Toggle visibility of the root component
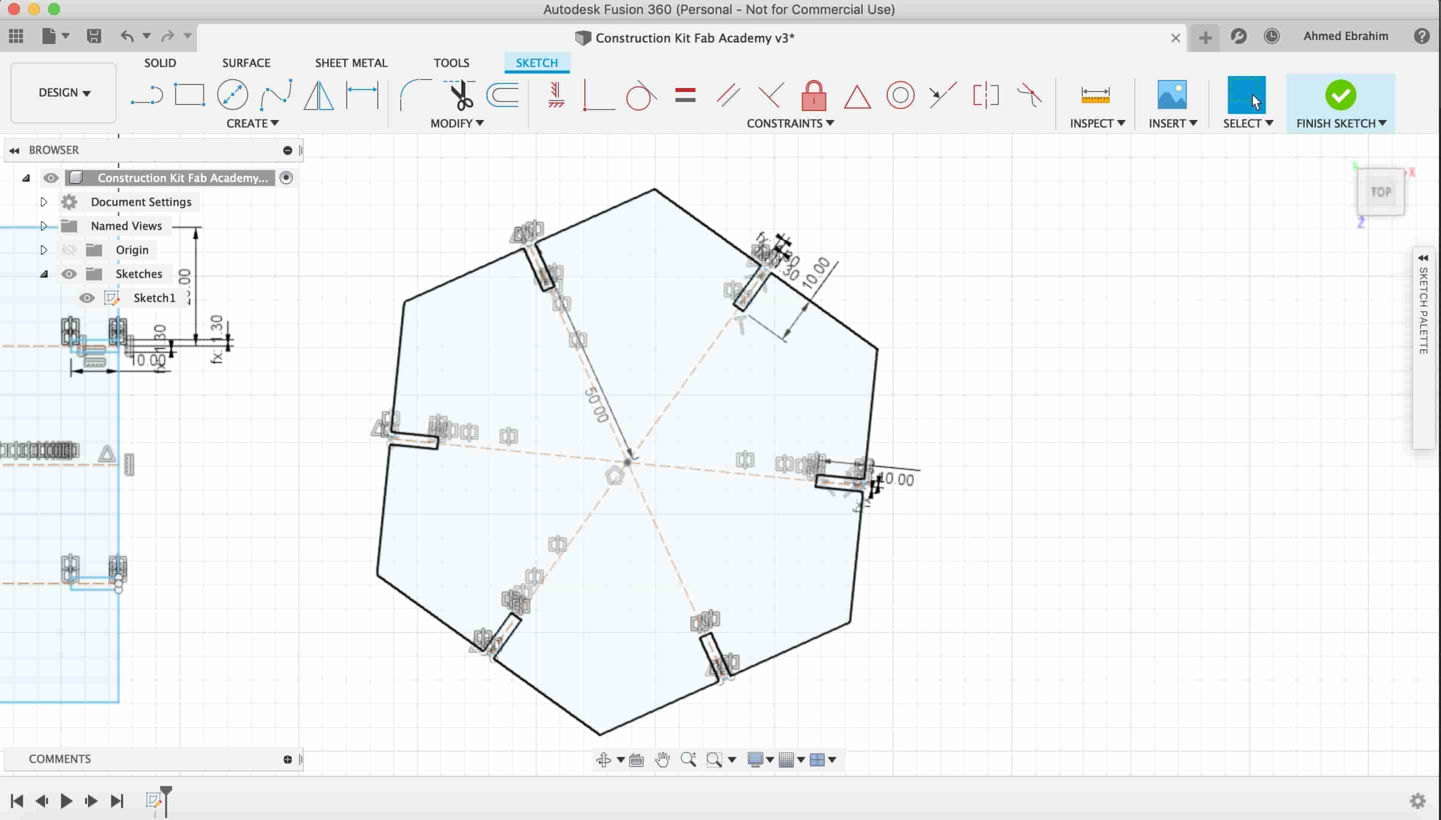 pos(51,178)
